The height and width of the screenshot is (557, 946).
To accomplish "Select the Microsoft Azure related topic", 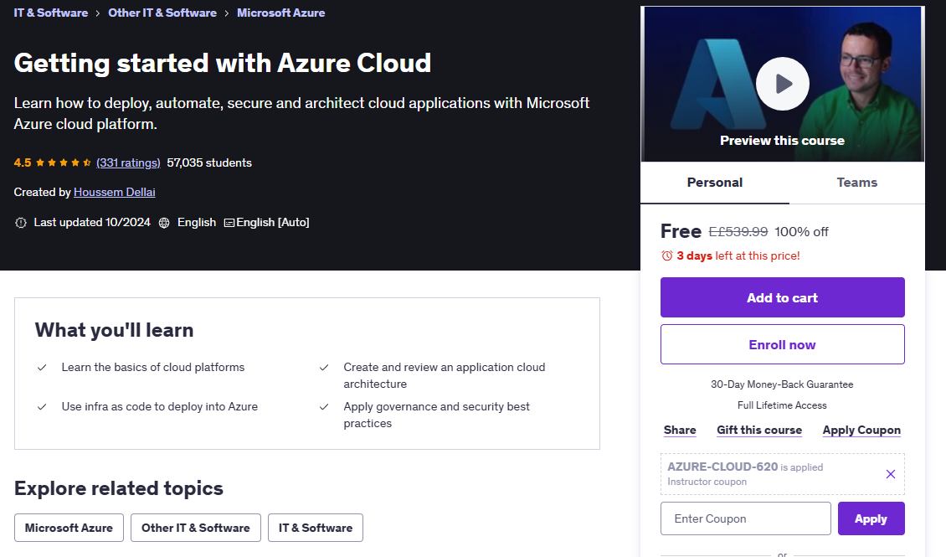I will (x=69, y=528).
